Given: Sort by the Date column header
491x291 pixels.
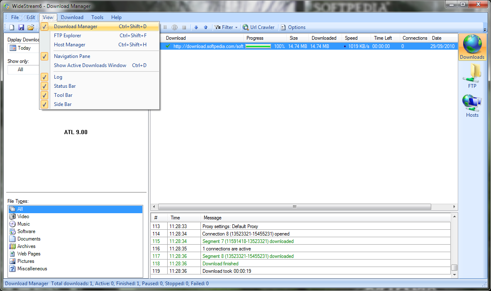Looking at the screenshot, I should pos(443,38).
